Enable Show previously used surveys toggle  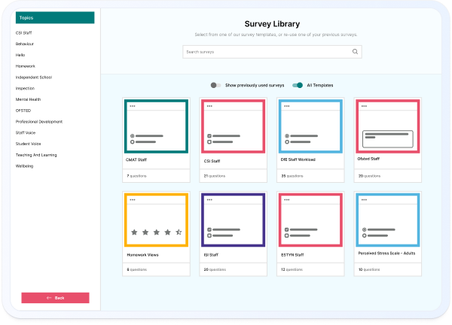(x=216, y=85)
